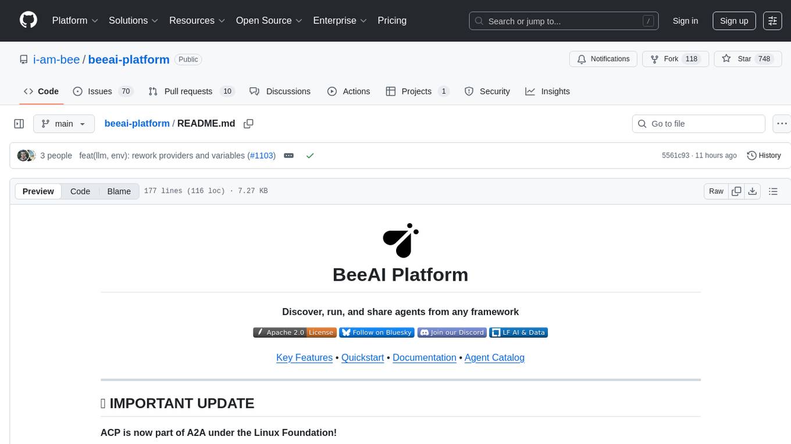This screenshot has height=444, width=791.
Task: Open the Pricing page
Action: pyautogui.click(x=392, y=20)
